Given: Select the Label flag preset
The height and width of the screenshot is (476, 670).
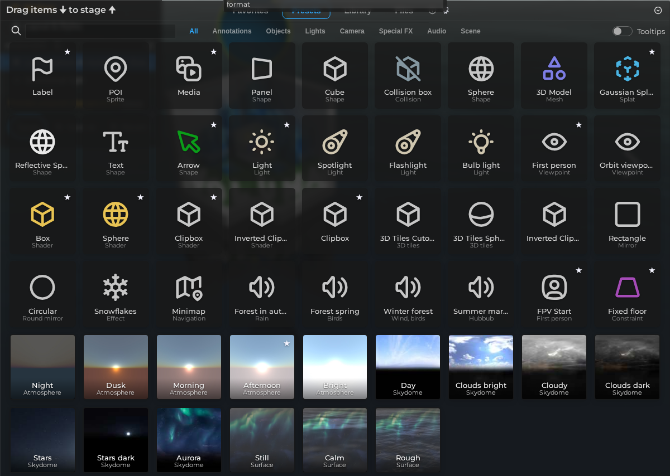Looking at the screenshot, I should pos(42,75).
